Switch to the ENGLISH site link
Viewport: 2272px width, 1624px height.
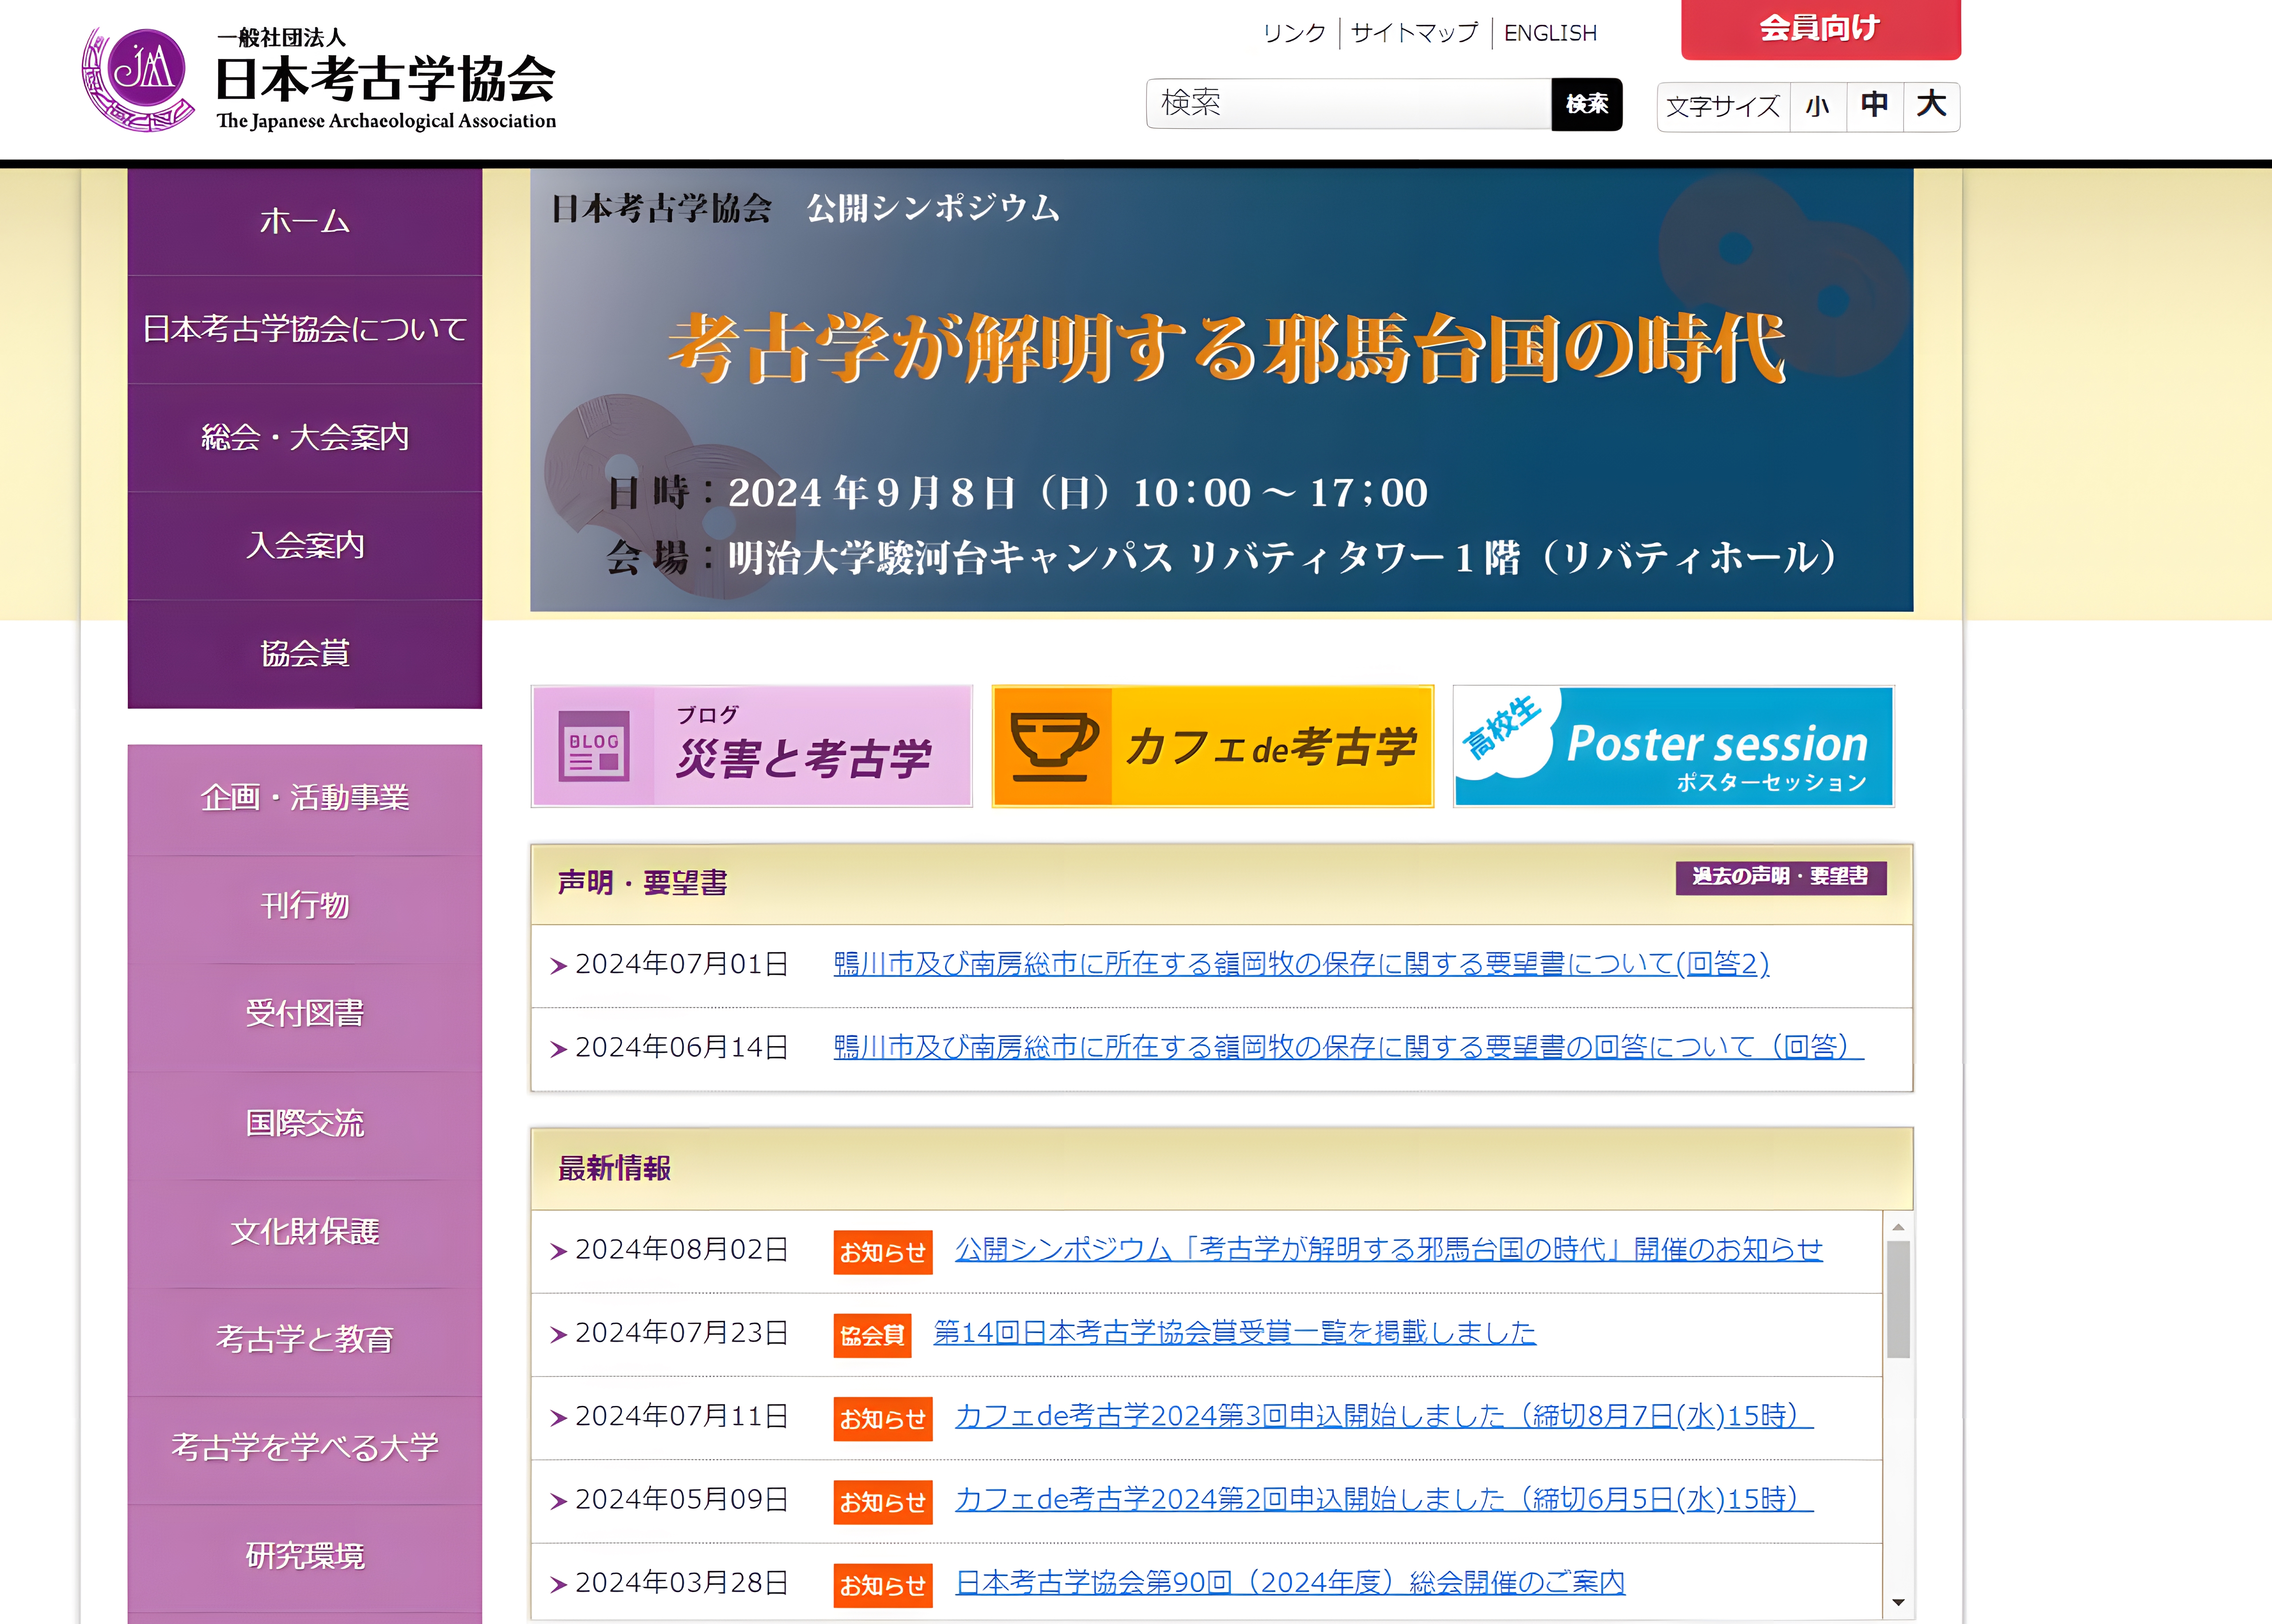pyautogui.click(x=1550, y=33)
